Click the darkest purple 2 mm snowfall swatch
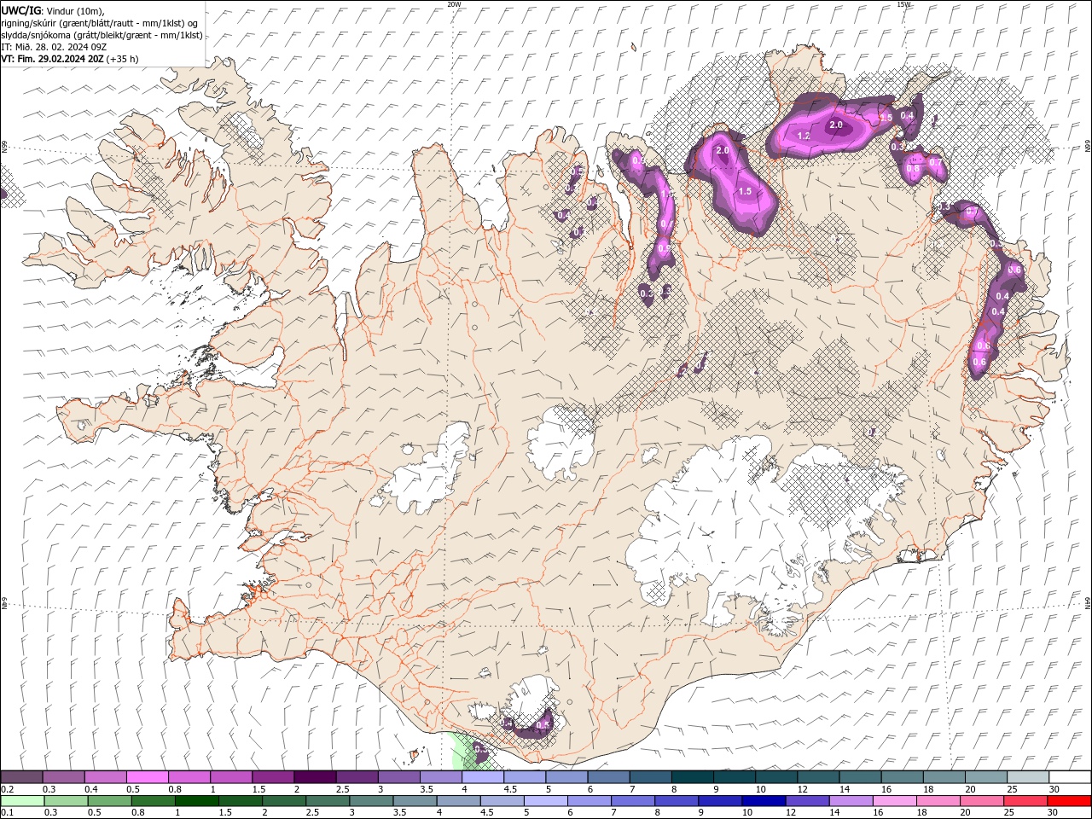 [314, 776]
